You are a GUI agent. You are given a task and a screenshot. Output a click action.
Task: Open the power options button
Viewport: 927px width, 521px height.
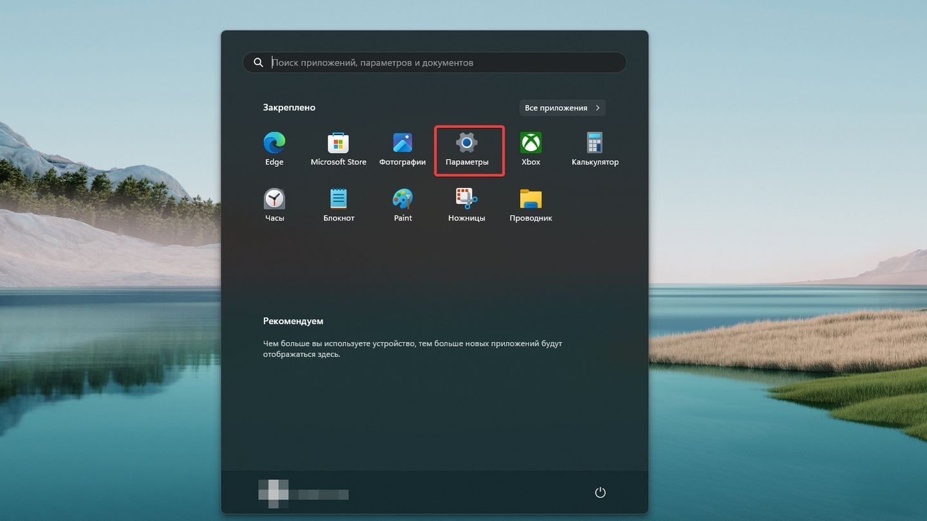click(x=600, y=493)
